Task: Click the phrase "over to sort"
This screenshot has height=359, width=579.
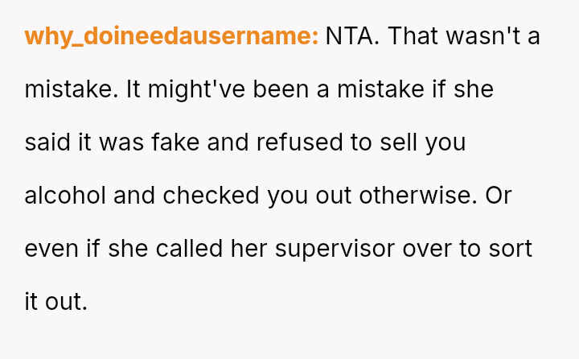Action: [x=467, y=249]
